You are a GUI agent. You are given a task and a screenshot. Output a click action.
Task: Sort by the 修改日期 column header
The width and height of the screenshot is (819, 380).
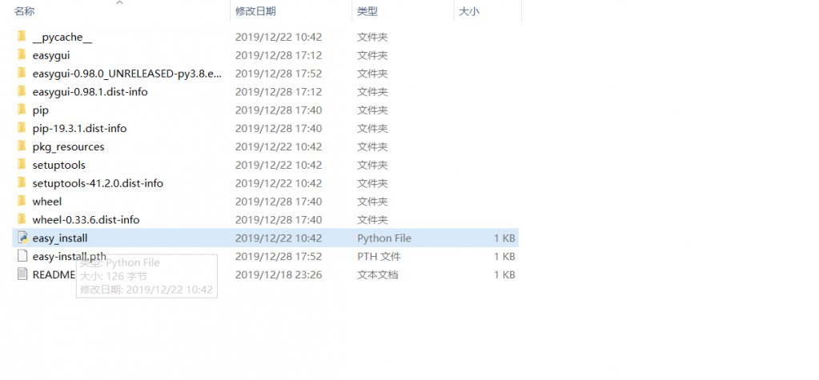click(x=255, y=11)
